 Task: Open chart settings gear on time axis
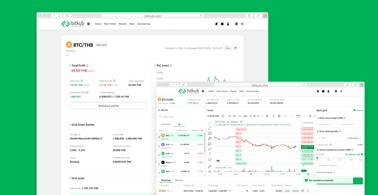pos(308,174)
